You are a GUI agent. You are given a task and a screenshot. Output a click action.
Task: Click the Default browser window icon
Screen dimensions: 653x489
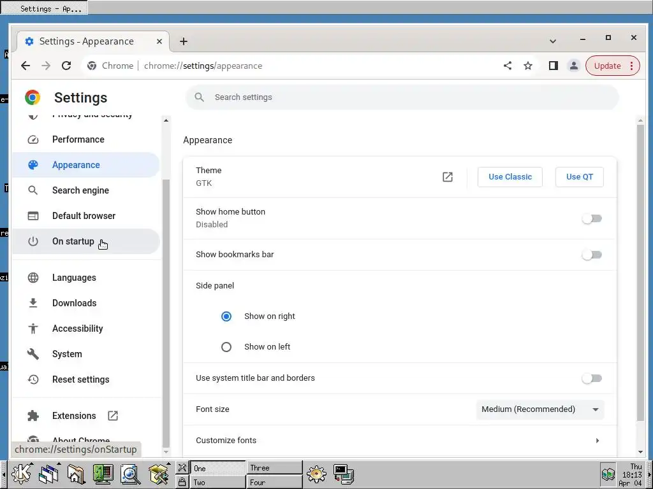tap(33, 216)
